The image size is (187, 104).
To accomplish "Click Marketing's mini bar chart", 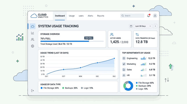I will coord(144,64).
